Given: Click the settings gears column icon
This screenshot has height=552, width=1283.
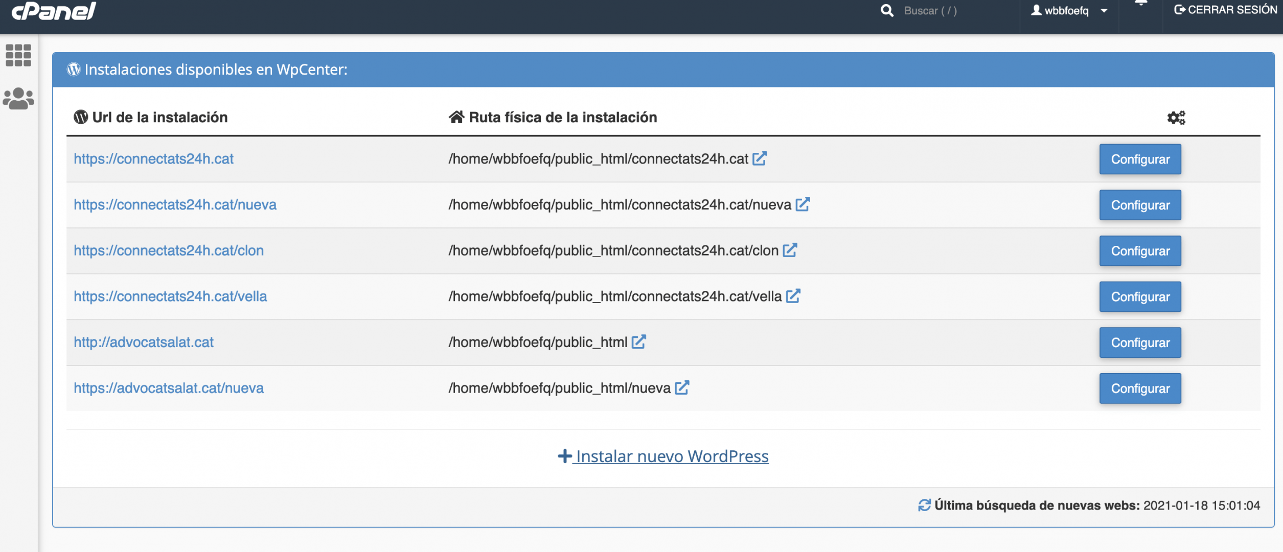Looking at the screenshot, I should click(x=1176, y=118).
